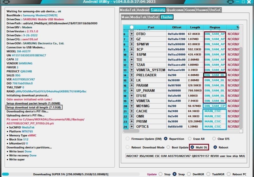Open the Android top-level tab
254x177 pixels.
click(x=143, y=10)
